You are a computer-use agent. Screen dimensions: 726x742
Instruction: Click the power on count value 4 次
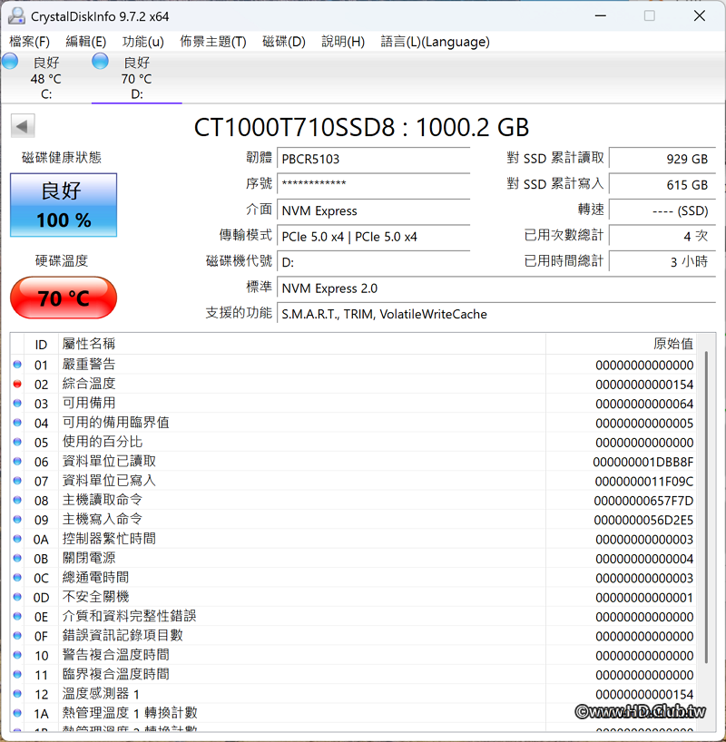point(662,236)
